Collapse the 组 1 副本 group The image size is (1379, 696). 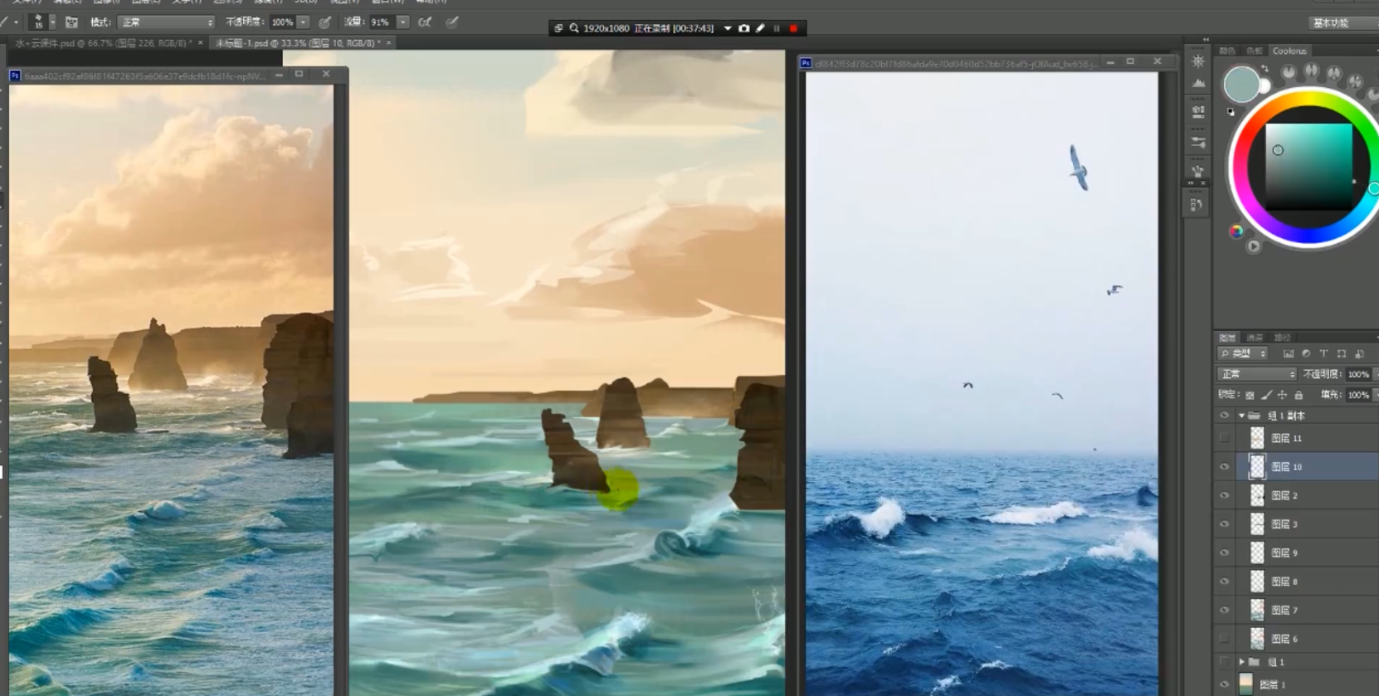1241,416
